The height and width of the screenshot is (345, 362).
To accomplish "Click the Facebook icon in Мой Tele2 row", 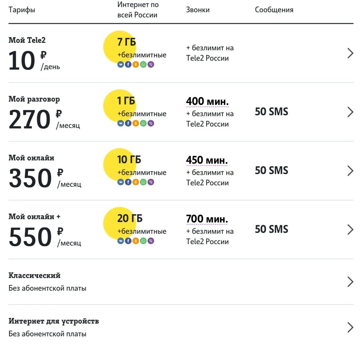I will click(x=128, y=64).
